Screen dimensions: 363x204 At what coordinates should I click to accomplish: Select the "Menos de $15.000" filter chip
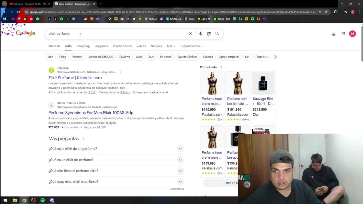click(x=101, y=57)
